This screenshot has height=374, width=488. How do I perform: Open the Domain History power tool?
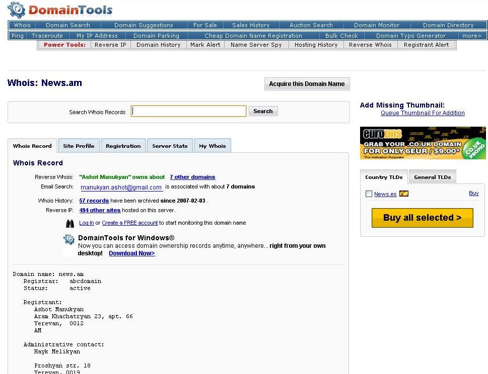tap(159, 45)
